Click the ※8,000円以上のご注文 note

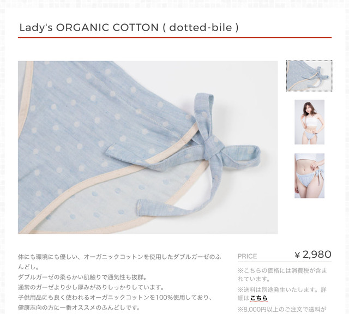282,309
